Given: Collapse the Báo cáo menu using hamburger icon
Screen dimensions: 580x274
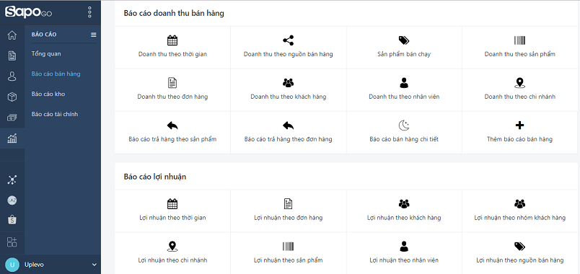Looking at the screenshot, I should [94, 35].
